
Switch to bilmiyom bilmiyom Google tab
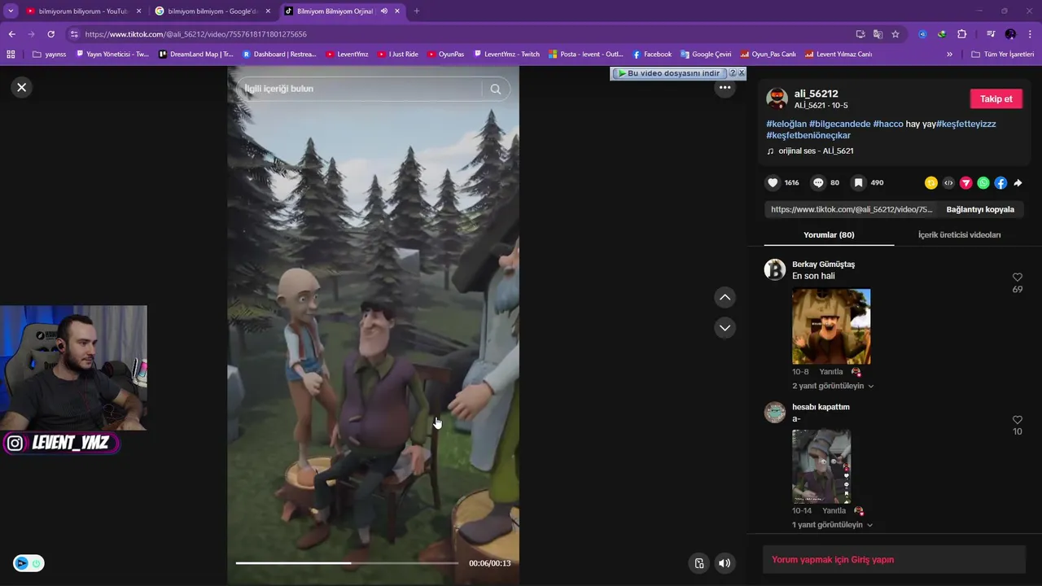pyautogui.click(x=212, y=11)
